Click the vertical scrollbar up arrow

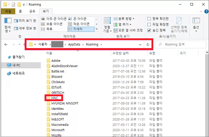(x=207, y=53)
